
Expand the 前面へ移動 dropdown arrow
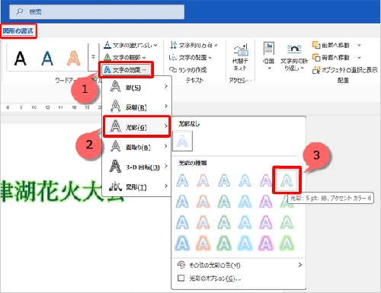coord(359,45)
